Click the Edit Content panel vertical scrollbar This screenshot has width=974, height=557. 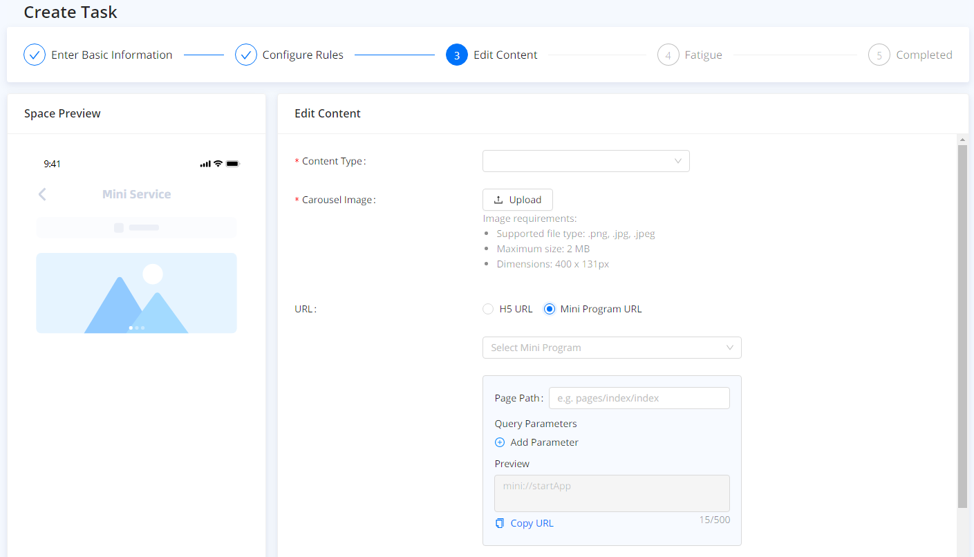962,325
